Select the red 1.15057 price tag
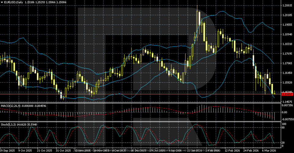294x153 pixels. [287, 94]
